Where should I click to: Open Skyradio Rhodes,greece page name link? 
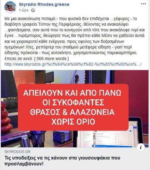click(44, 4)
